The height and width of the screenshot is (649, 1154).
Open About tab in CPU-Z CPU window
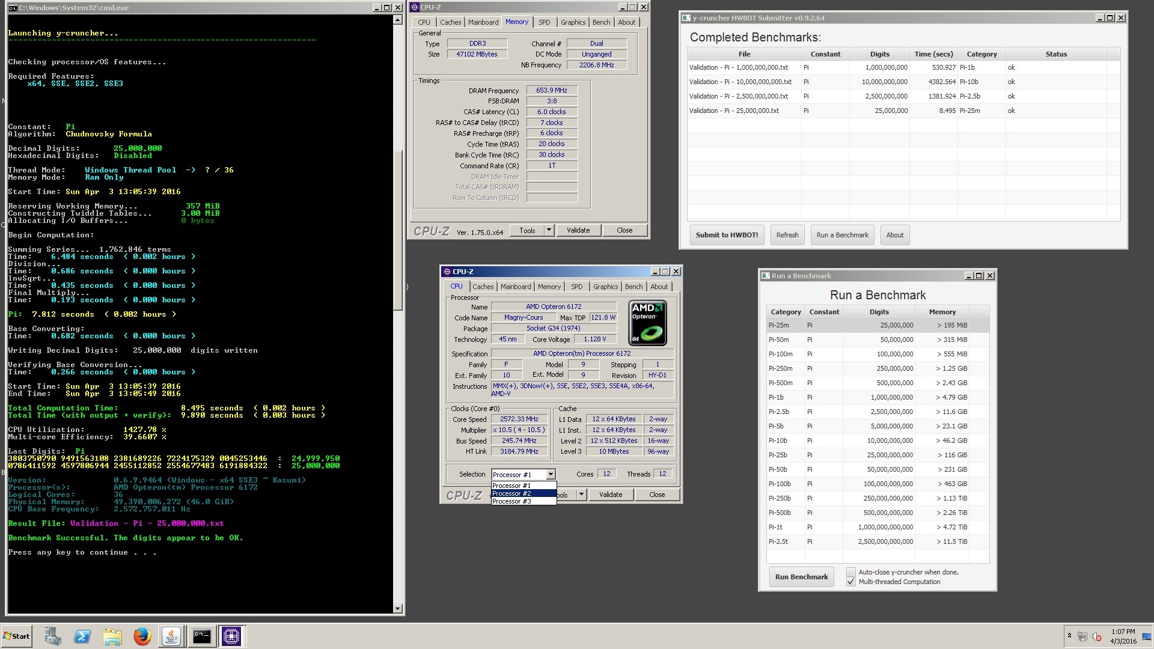(x=659, y=287)
